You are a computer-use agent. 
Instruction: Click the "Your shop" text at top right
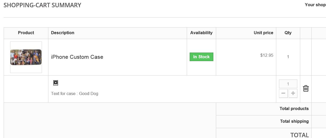click(315, 5)
